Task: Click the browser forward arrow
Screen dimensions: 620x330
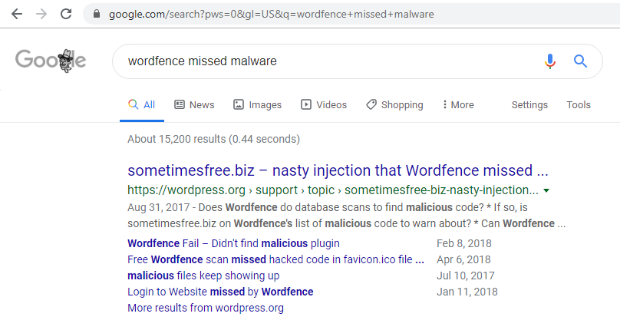Action: 41,15
